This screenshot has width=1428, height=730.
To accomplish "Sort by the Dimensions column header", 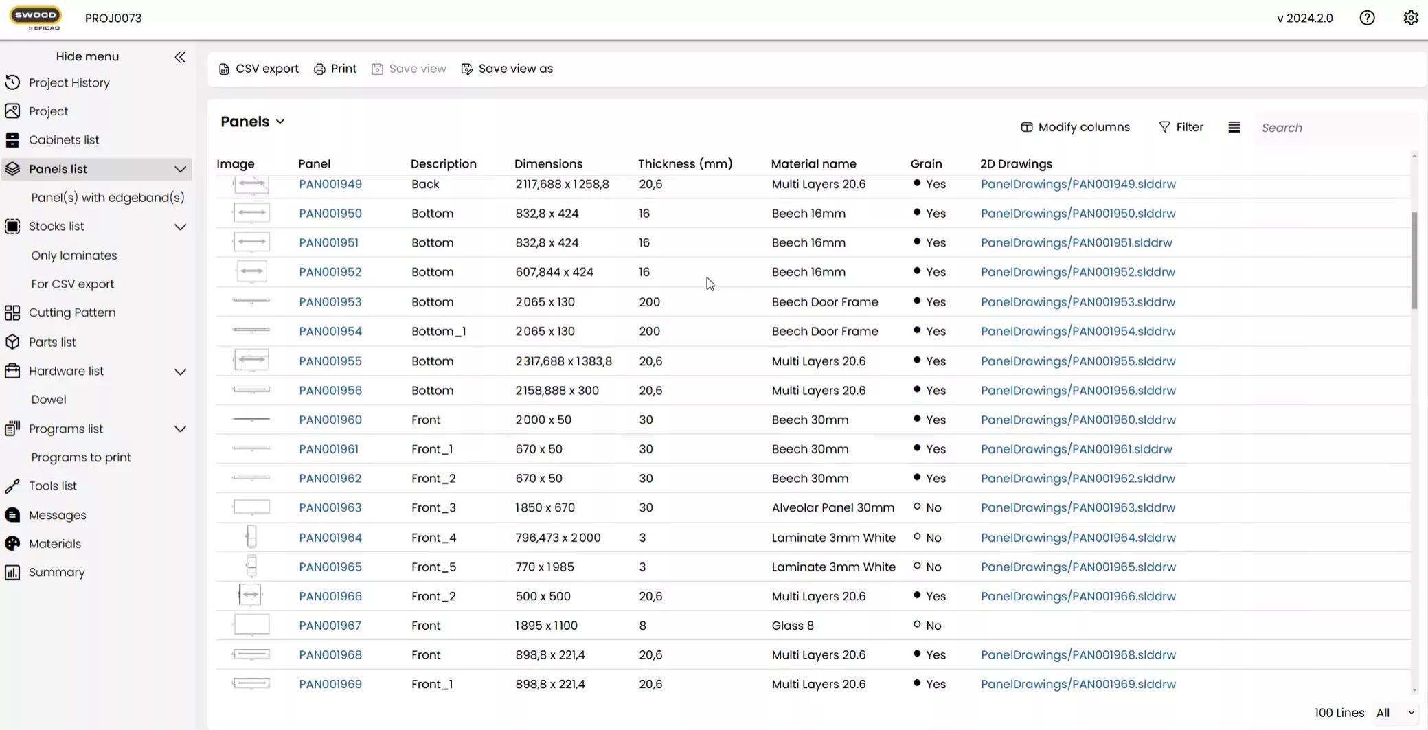I will [x=548, y=164].
